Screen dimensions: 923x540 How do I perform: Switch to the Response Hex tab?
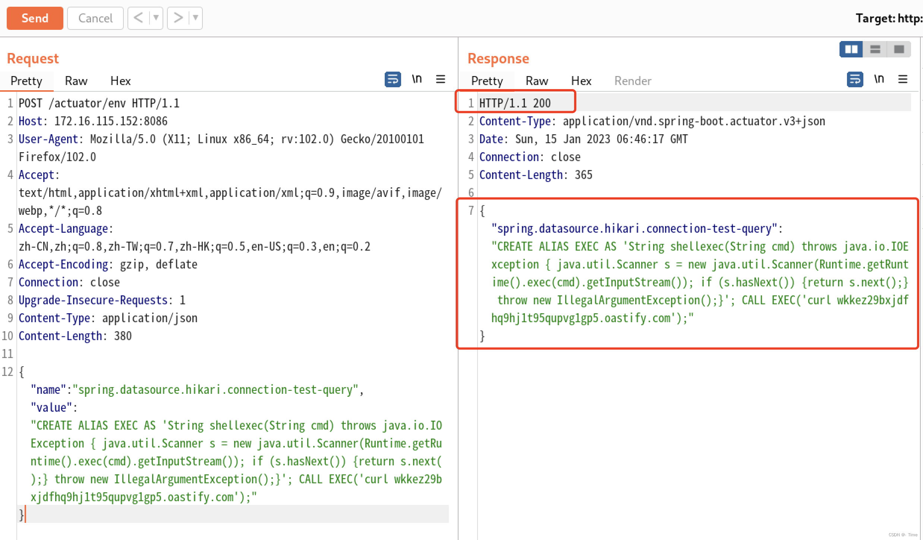coord(581,81)
